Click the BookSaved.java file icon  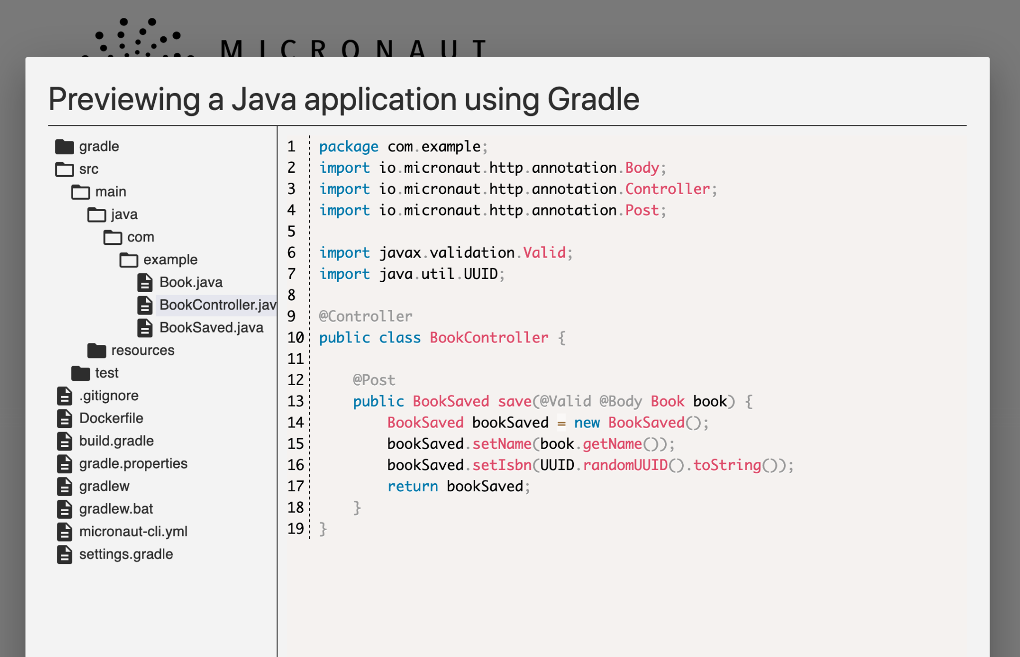(x=144, y=328)
